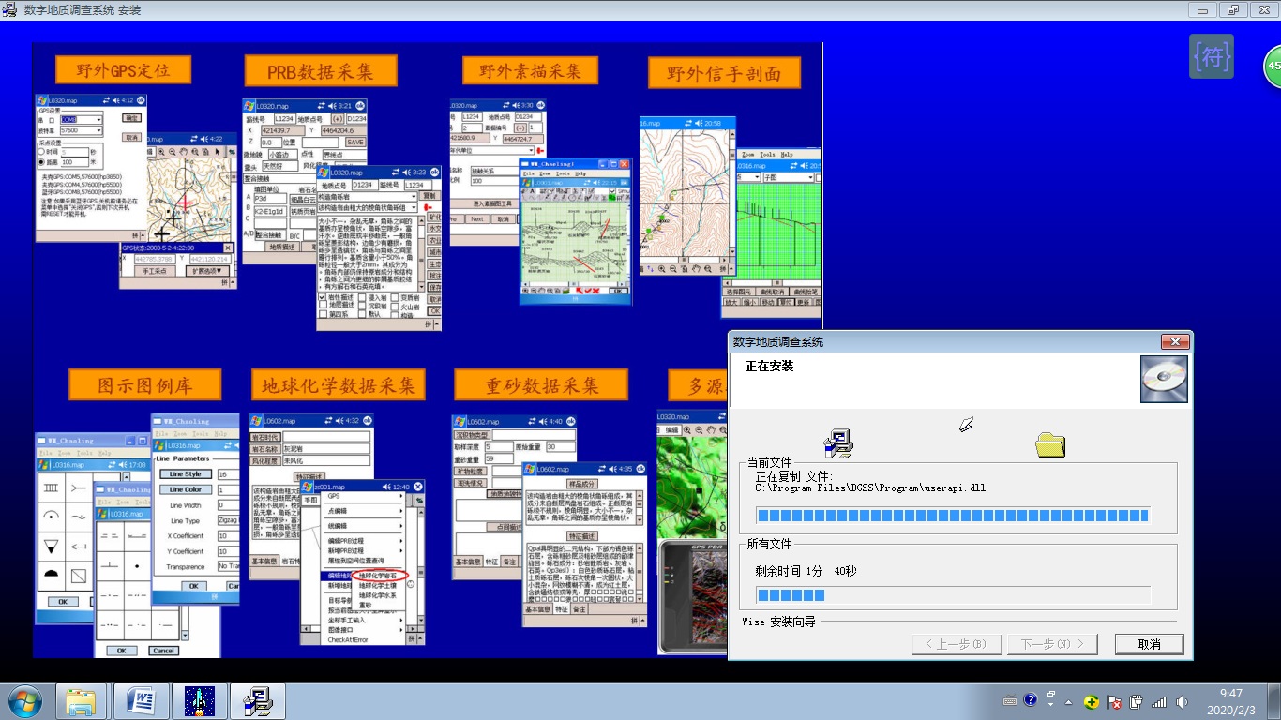Click the installer setup taskbar icon
The width and height of the screenshot is (1281, 720).
click(x=258, y=701)
